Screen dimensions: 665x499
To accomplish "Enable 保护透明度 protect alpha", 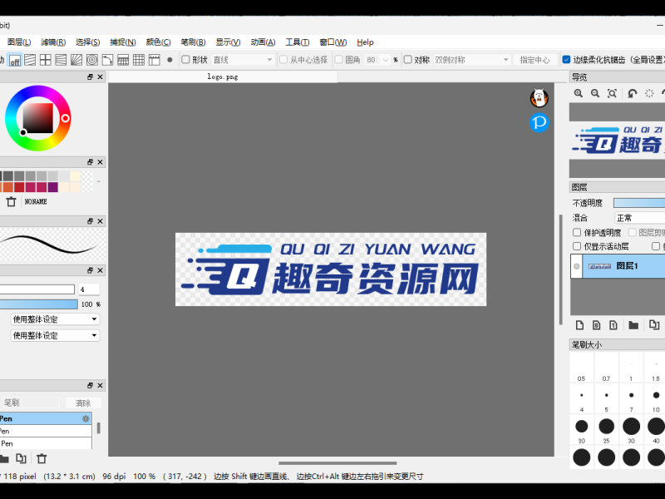I will (577, 232).
